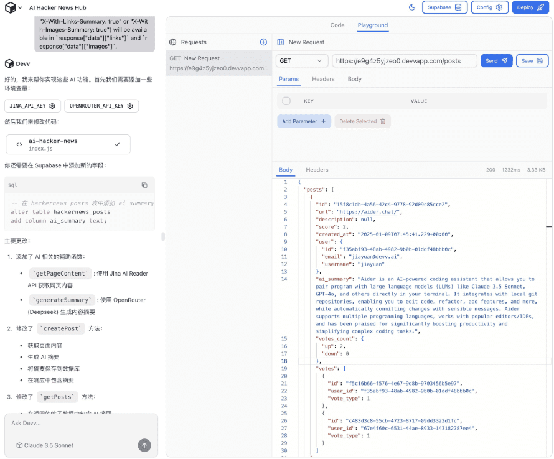Click the 1232ms response time value
The width and height of the screenshot is (554, 459).
[x=511, y=170]
